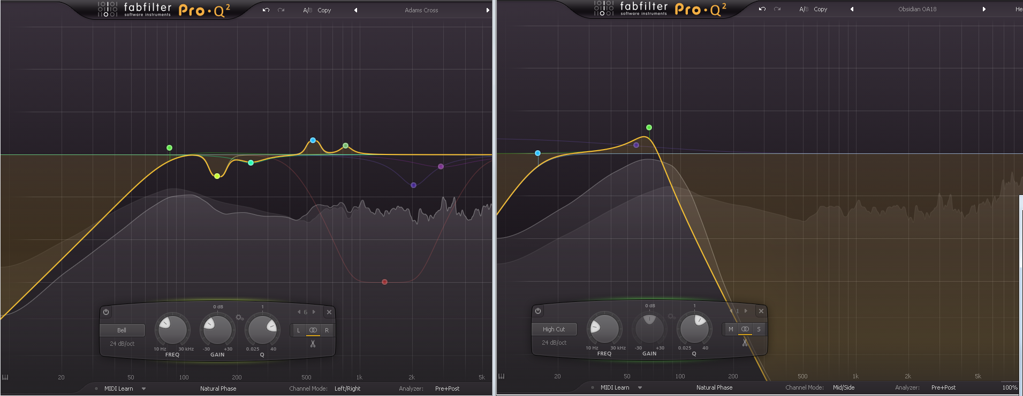Select the next band after band 6

click(314, 312)
